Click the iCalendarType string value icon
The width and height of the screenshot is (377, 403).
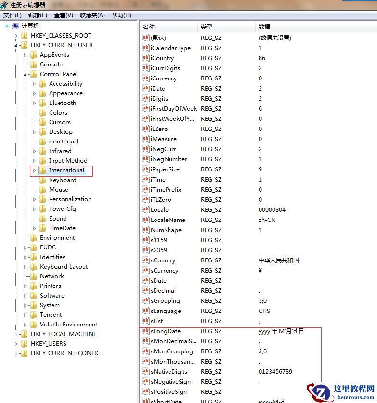coord(146,48)
